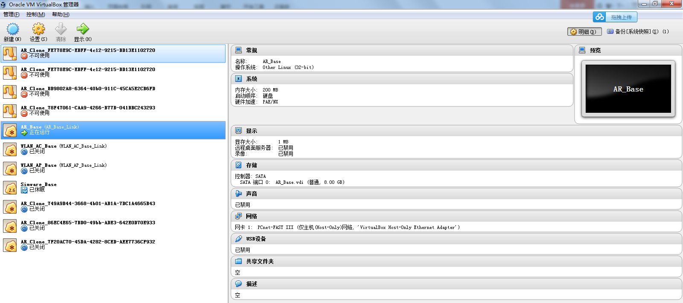The image size is (683, 303).
Task: Open the 帮助 (Help) menu
Action: click(x=61, y=14)
